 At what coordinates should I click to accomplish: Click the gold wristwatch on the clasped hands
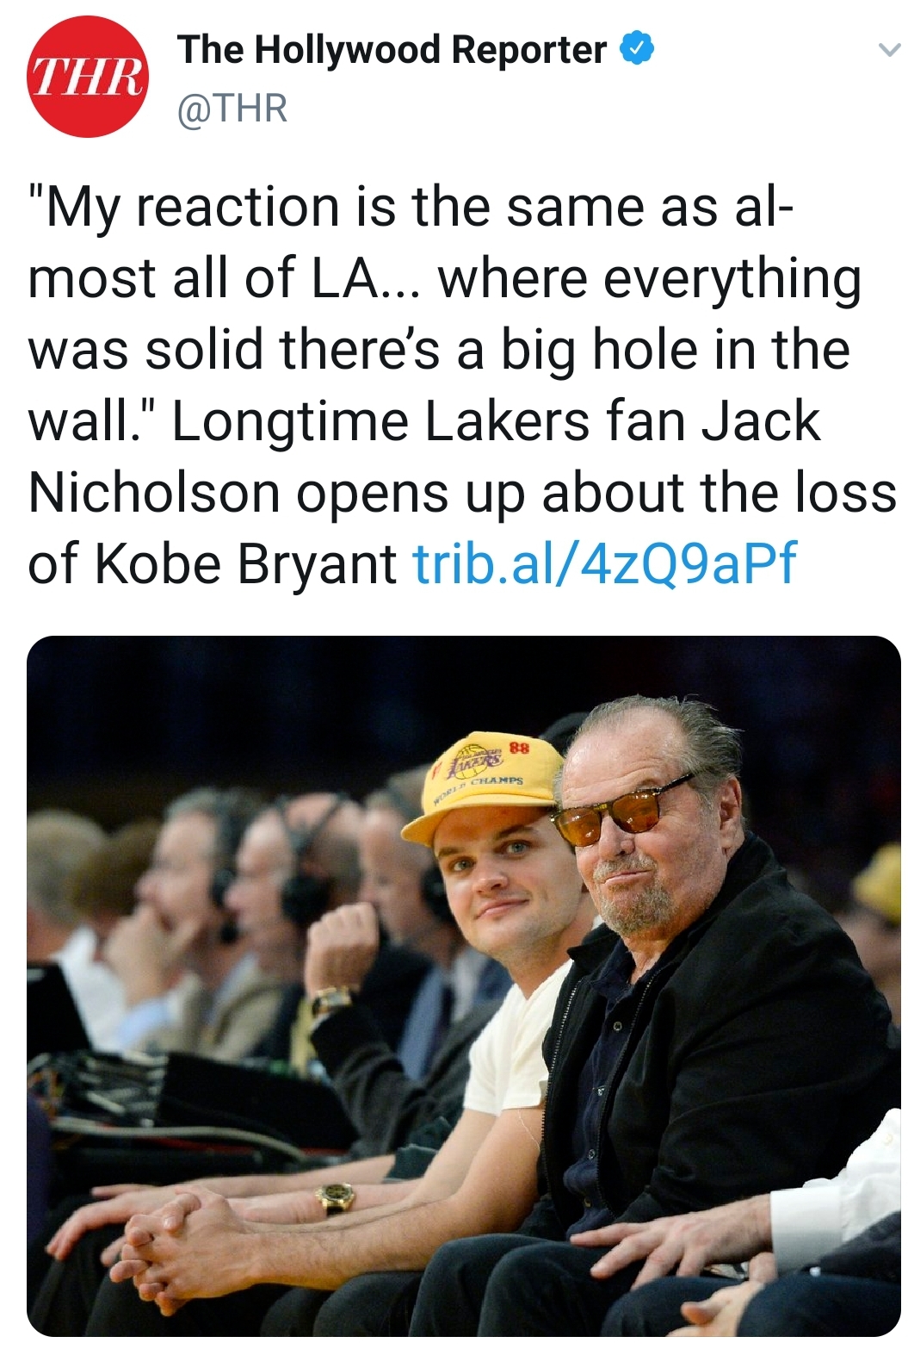coord(334,1197)
